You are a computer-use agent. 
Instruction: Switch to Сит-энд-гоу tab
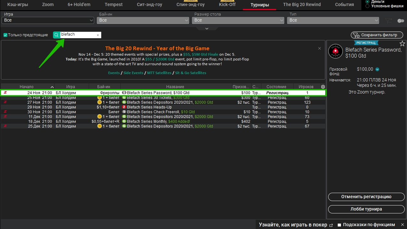click(149, 5)
